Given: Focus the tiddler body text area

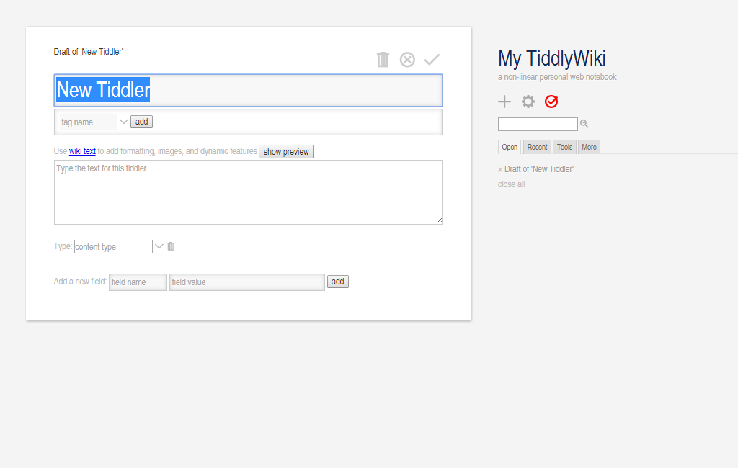Looking at the screenshot, I should [248, 192].
